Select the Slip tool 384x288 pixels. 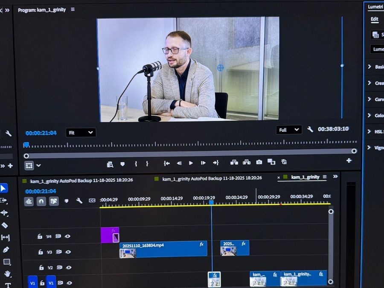coord(5,237)
